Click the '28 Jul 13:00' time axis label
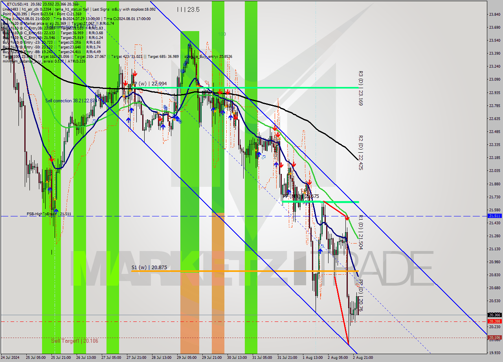This screenshot has width=503, height=362. click(x=162, y=358)
